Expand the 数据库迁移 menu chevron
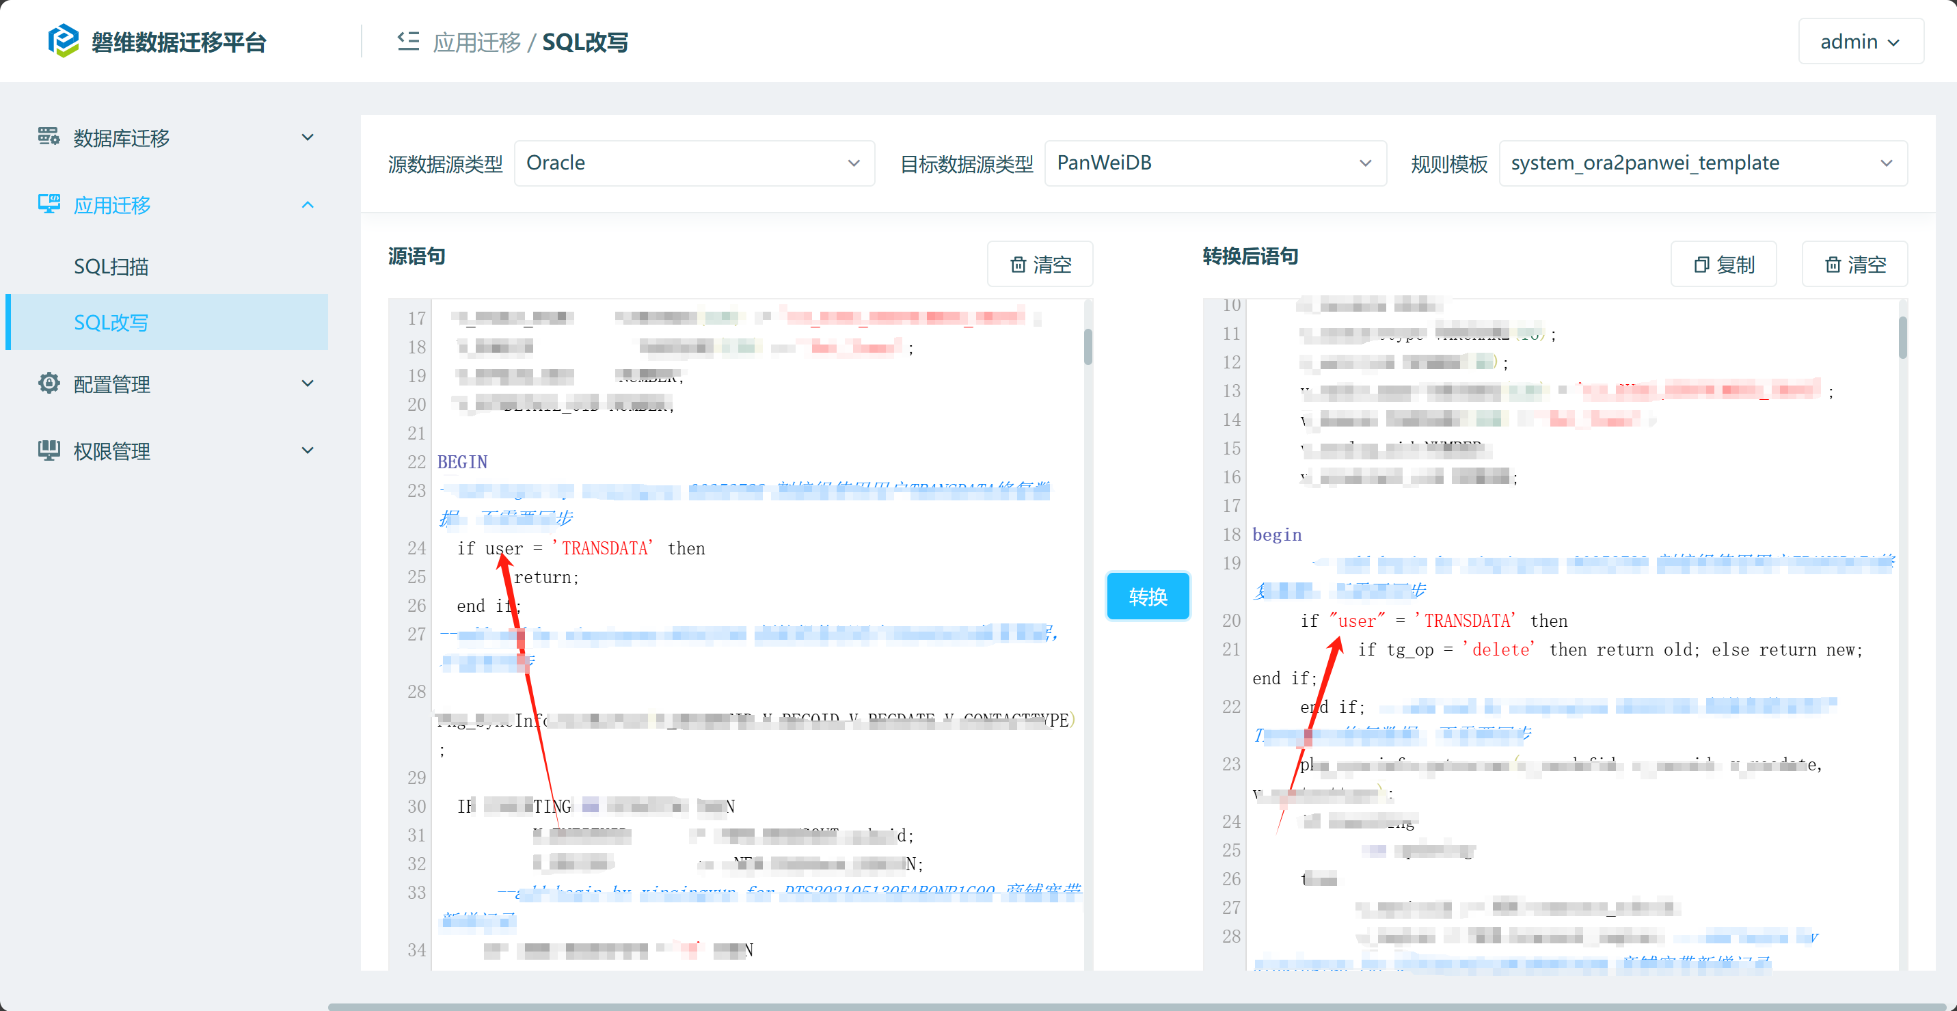Image resolution: width=1957 pixels, height=1011 pixels. tap(308, 137)
